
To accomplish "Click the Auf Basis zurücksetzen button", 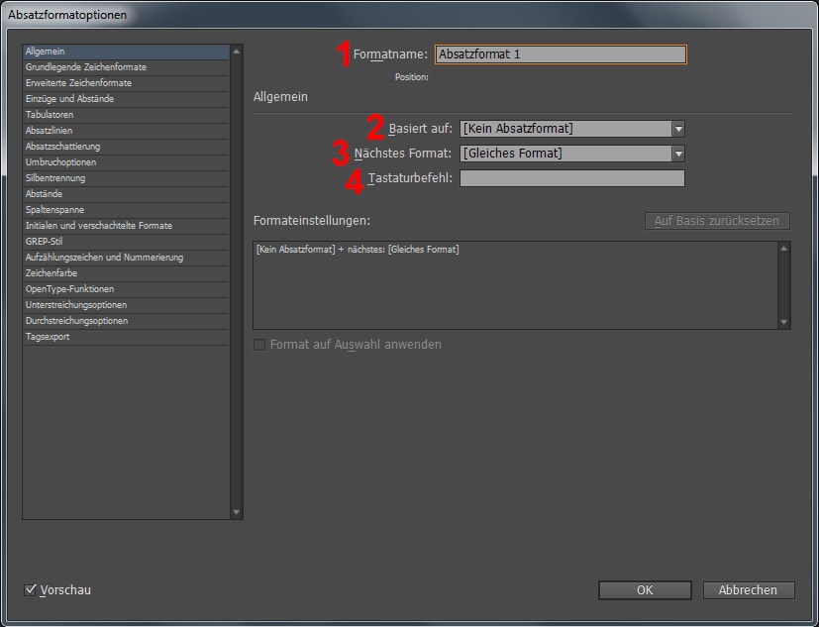I will click(716, 221).
